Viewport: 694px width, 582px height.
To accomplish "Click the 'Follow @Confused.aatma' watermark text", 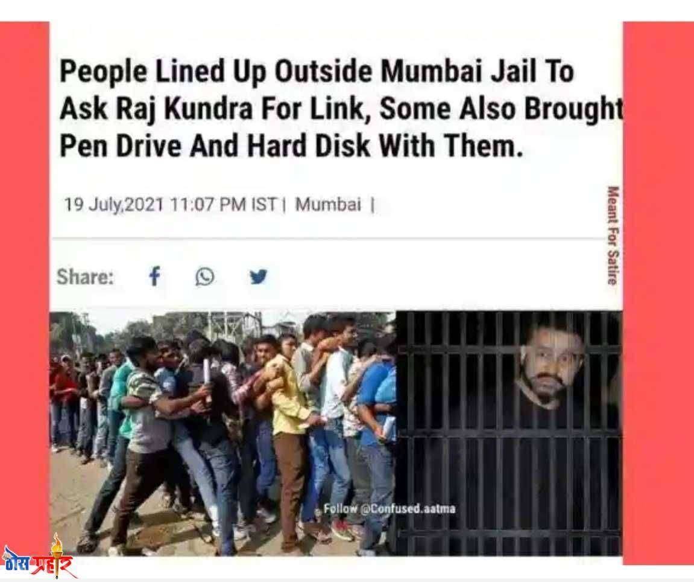I will 389,508.
